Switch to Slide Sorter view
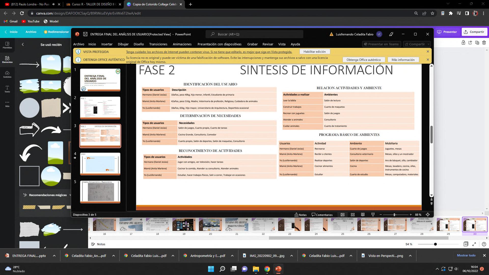The height and width of the screenshot is (275, 489). pyautogui.click(x=353, y=215)
